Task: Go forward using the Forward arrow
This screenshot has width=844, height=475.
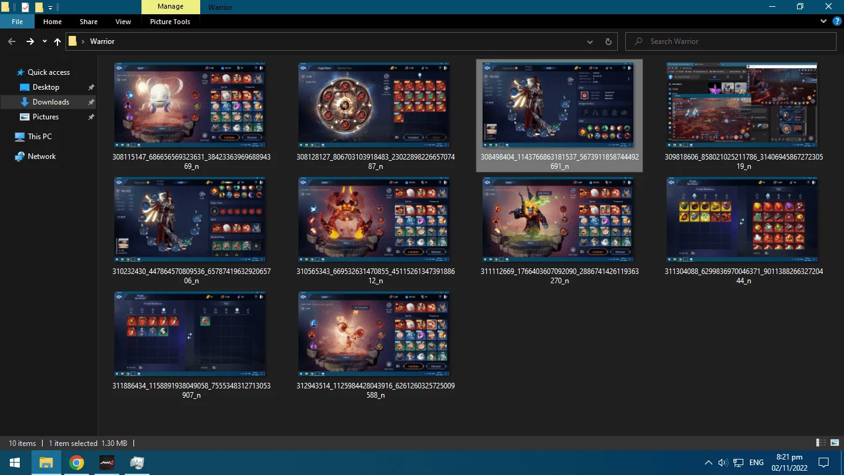Action: [x=30, y=41]
